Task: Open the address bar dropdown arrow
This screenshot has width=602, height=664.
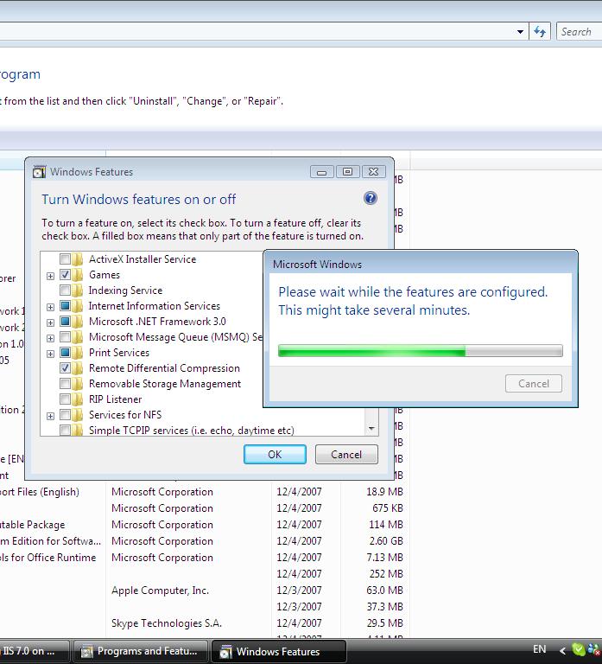Action: (x=520, y=32)
